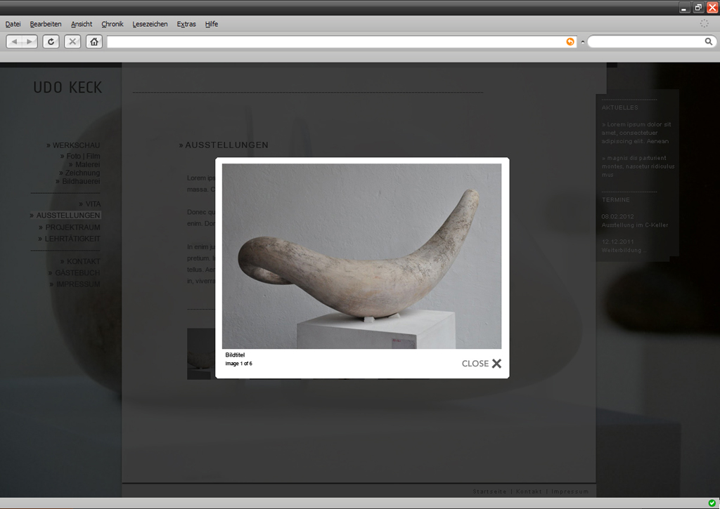
Task: Click the stop loading X button
Action: pyautogui.click(x=72, y=41)
